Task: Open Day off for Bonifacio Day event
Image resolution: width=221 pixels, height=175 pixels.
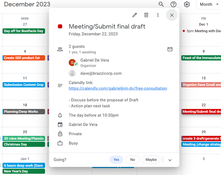Action: (24, 31)
